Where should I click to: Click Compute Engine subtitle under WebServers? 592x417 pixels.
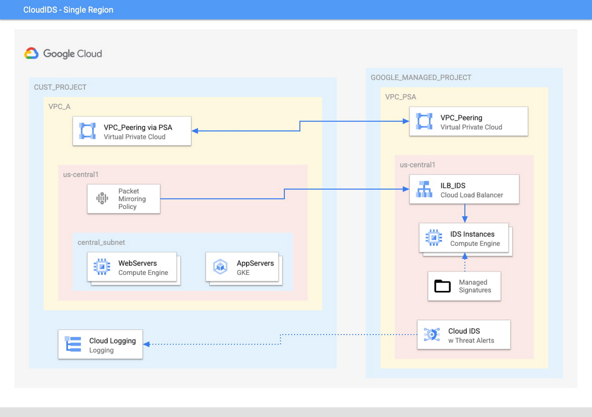[143, 273]
